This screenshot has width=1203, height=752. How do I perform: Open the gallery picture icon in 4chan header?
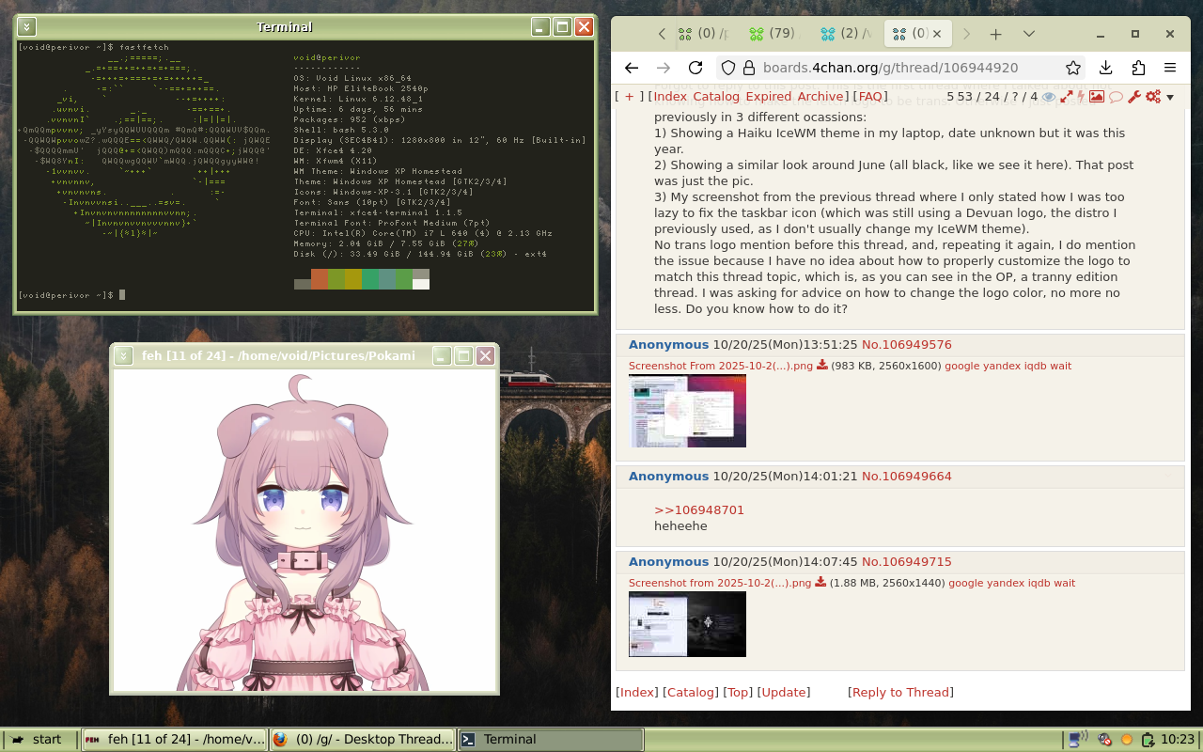pyautogui.click(x=1097, y=97)
